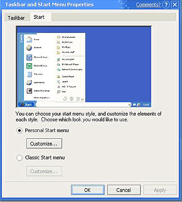Select the Personal Start menu option

coord(19,130)
